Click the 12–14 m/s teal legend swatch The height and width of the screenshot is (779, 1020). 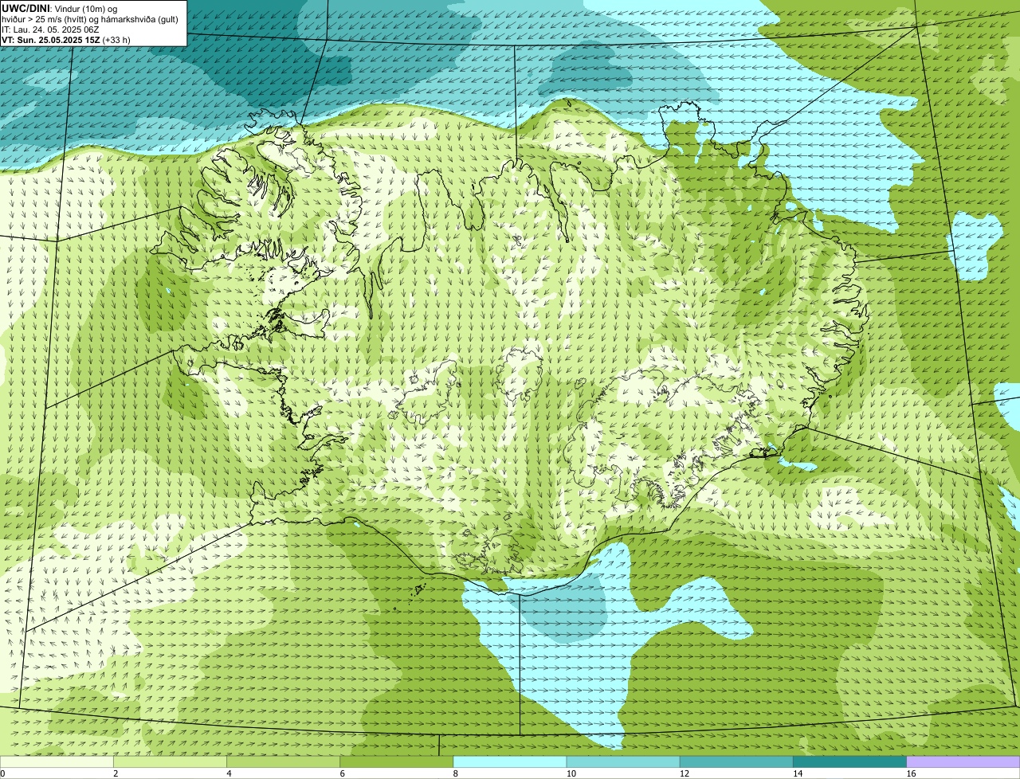point(736,761)
